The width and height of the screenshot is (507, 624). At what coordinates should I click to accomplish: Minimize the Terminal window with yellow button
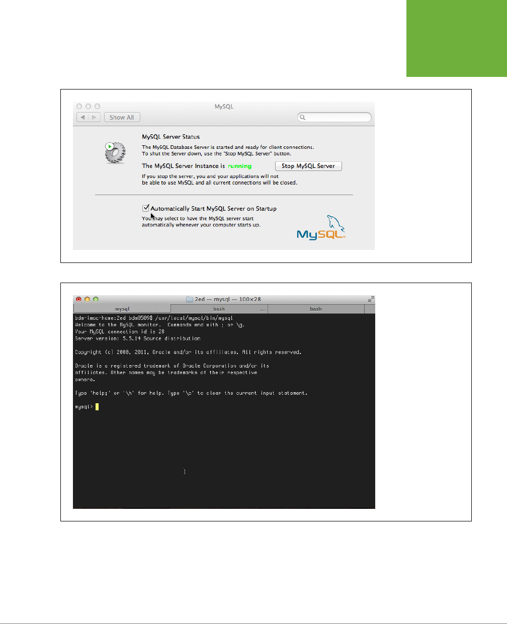(x=87, y=299)
